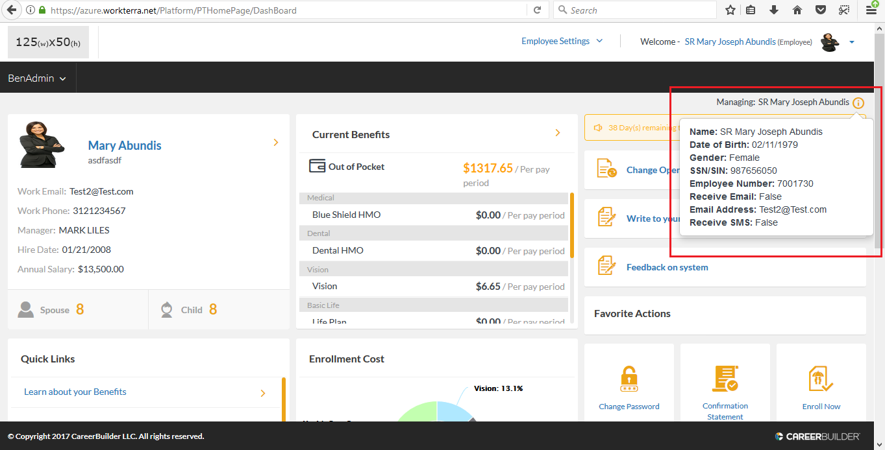Open the Learn about your Benefits link
This screenshot has width=885, height=450.
click(75, 392)
